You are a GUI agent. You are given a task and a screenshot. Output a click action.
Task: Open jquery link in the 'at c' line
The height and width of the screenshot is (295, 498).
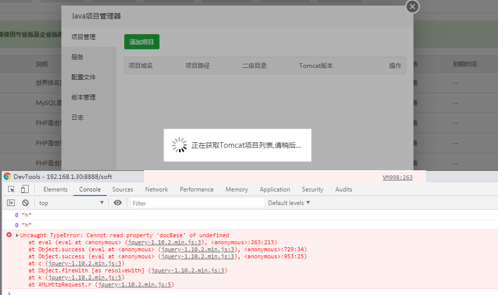click(x=85, y=264)
